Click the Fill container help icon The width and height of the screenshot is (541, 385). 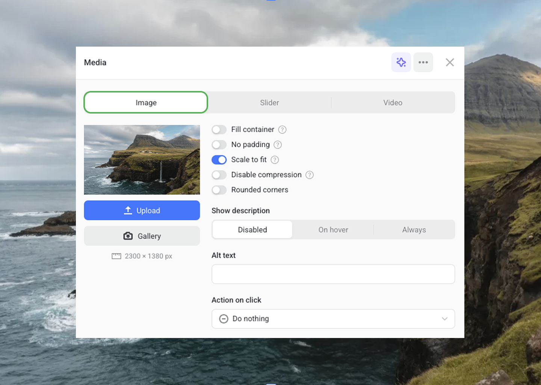[282, 130]
